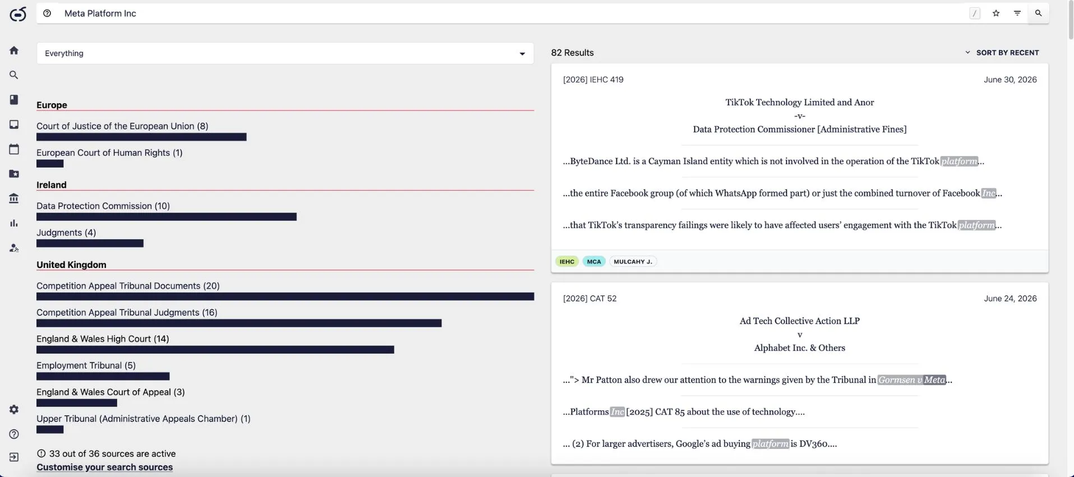Filter by England & Wales High Court (14)
Image resolution: width=1074 pixels, height=477 pixels.
[x=103, y=339]
